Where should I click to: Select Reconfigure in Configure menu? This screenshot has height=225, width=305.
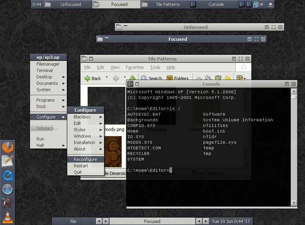[86, 159]
